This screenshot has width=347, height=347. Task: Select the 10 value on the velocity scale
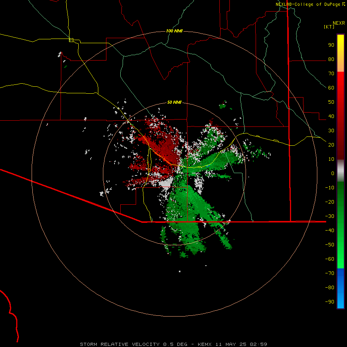coord(331,159)
